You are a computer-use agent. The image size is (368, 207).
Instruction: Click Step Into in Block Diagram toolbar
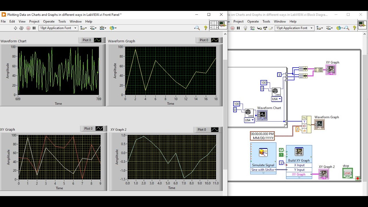[259, 28]
